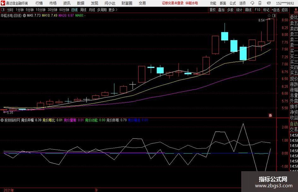Open the 交易 menu
Screen dimensions: 298x192
coord(142,3)
